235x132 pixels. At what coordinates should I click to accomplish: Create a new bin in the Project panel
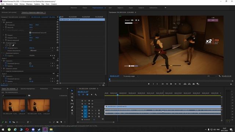click(x=57, y=122)
